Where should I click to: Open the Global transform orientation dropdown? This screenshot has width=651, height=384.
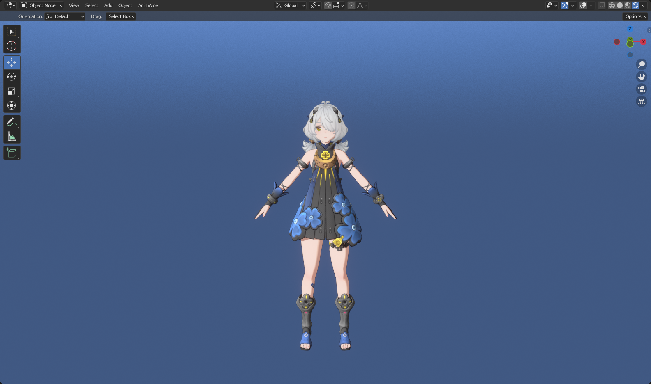[x=291, y=5]
